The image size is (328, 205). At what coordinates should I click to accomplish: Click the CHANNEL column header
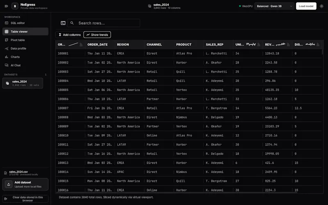154,45
